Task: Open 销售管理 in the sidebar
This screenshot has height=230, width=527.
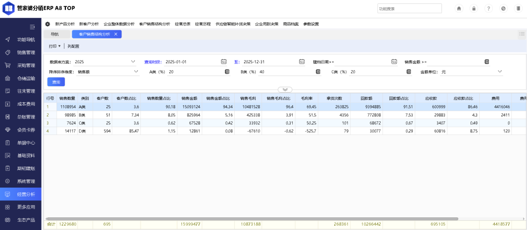Action: [20, 52]
